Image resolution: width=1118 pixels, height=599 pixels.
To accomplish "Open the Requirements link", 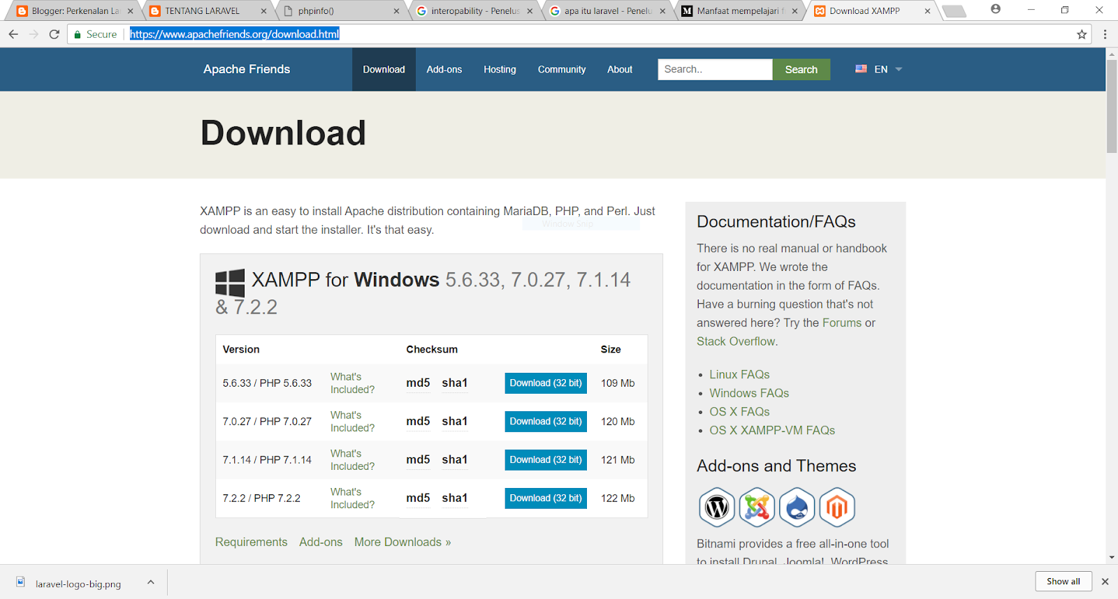I will pos(251,542).
